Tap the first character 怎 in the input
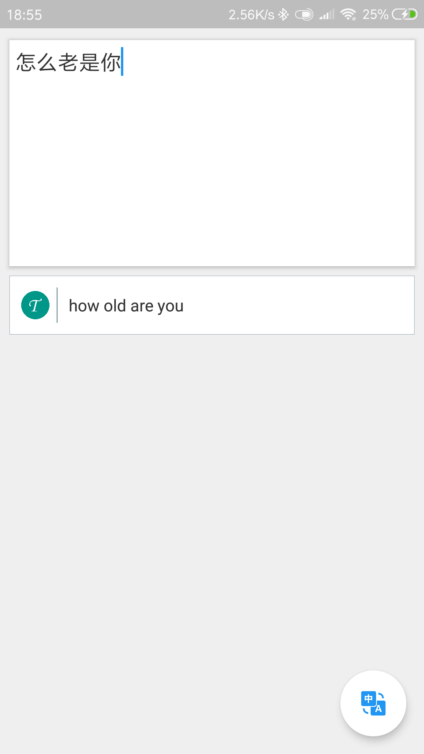 point(26,62)
